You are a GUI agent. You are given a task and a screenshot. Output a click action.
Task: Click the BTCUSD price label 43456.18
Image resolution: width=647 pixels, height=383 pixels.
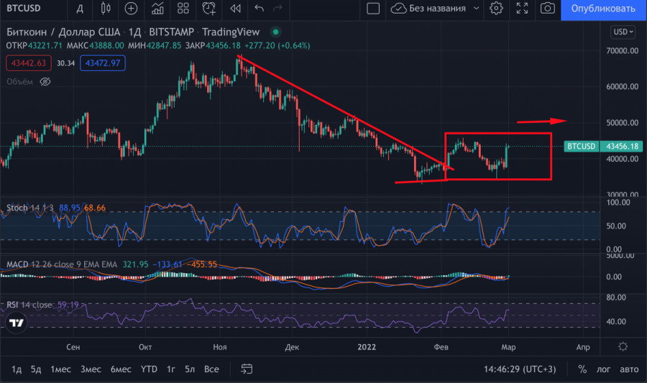(602, 146)
